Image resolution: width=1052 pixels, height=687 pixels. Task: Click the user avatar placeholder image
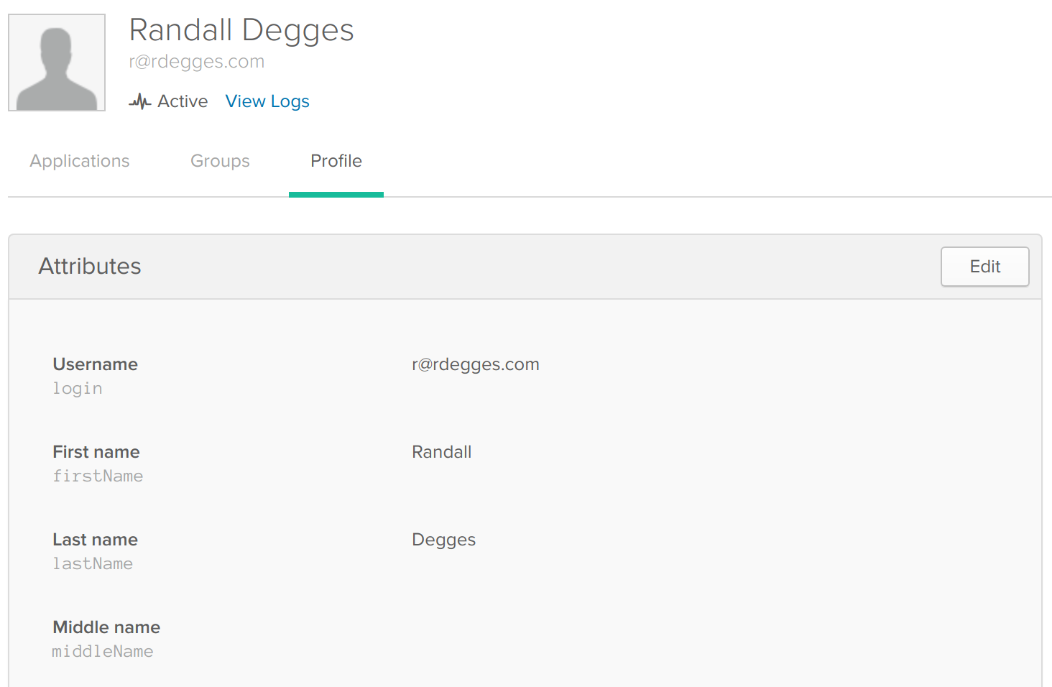(57, 63)
